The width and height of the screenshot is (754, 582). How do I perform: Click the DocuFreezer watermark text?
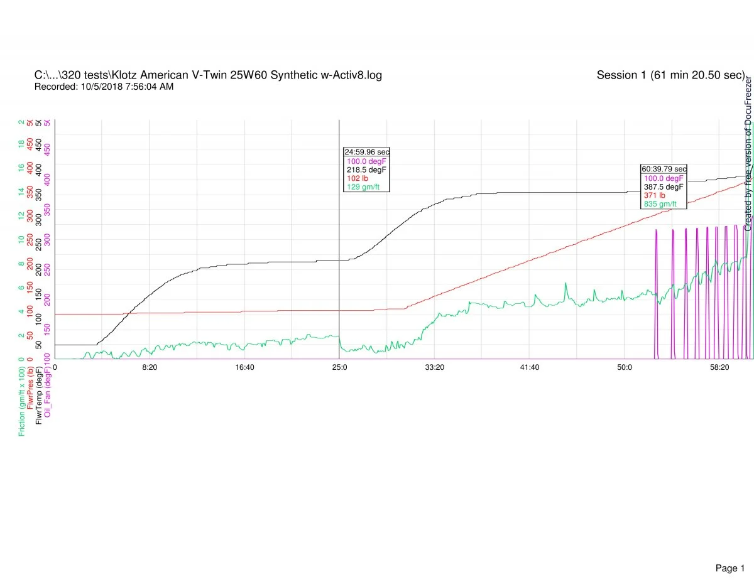click(748, 154)
